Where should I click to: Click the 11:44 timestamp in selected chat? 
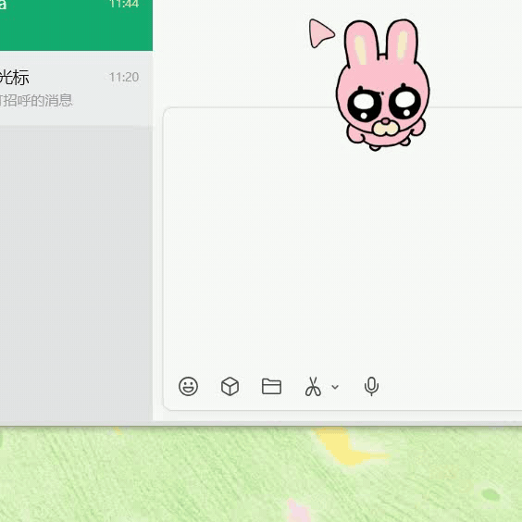pos(124,4)
